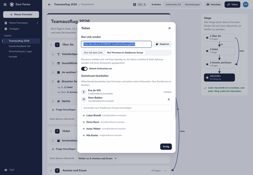Close the Teilen dialog with X
Image resolution: width=253 pixels, height=175 pixels.
(170, 28)
